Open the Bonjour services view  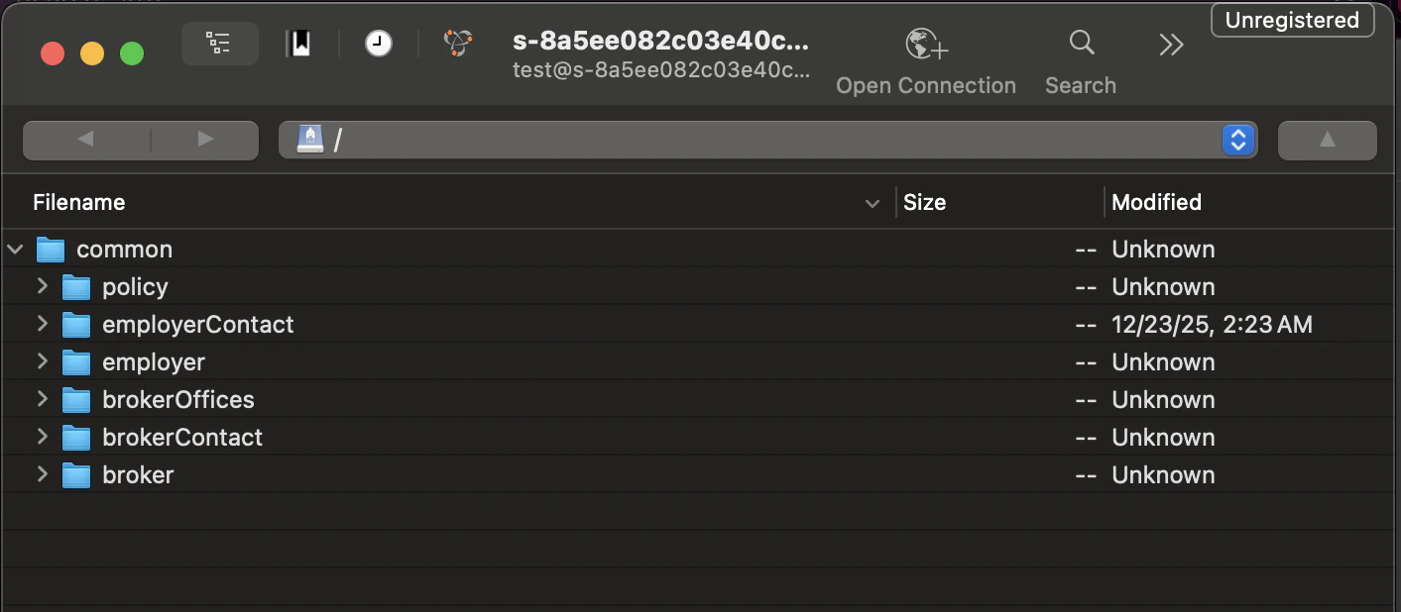pos(456,44)
